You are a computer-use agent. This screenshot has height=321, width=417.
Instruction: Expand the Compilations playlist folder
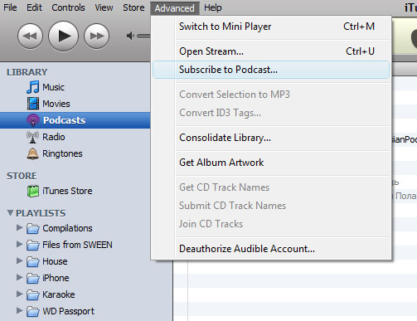(x=19, y=227)
